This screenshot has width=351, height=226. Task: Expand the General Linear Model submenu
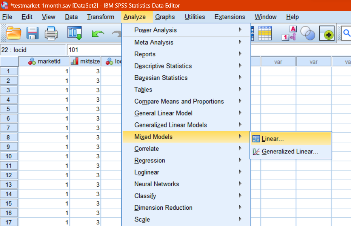point(186,113)
